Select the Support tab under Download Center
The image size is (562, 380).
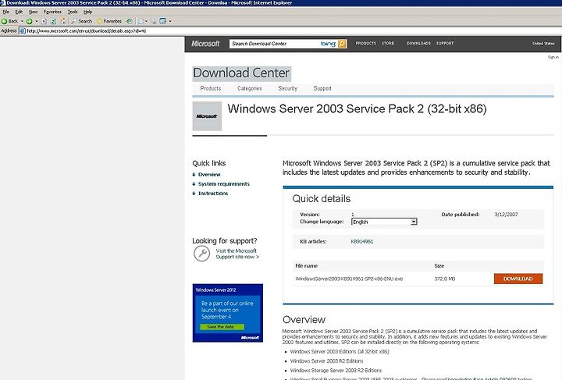click(322, 88)
